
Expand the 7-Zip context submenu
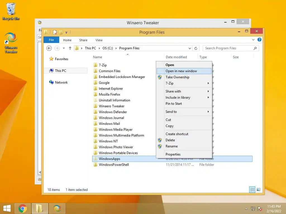[184, 83]
